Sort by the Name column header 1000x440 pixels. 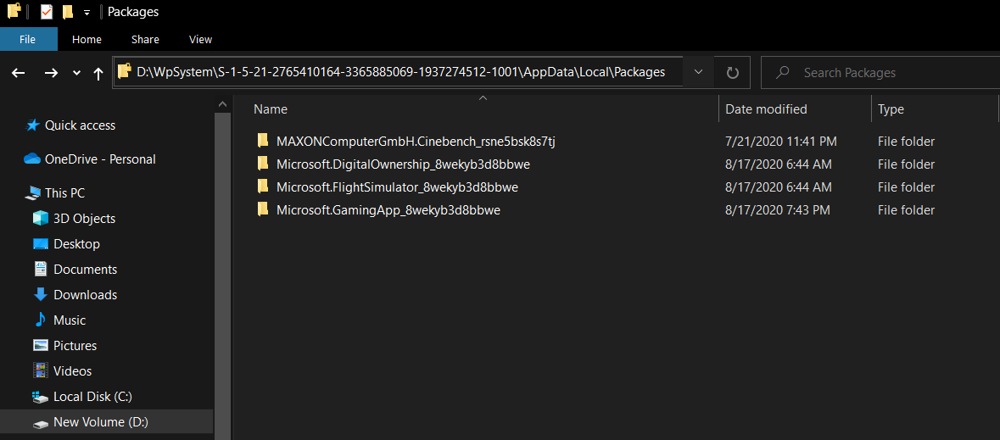coord(271,109)
